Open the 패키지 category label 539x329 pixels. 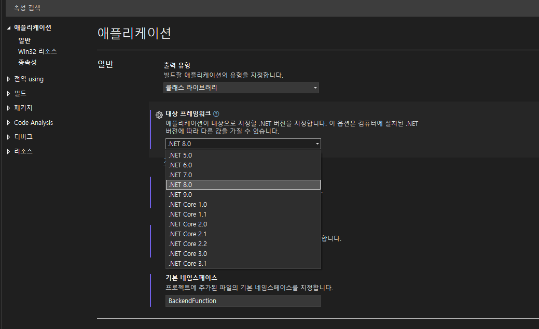(x=23, y=108)
